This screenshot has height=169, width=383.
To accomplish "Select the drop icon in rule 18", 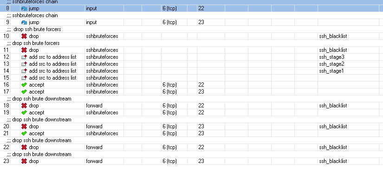I will pyautogui.click(x=24, y=106).
